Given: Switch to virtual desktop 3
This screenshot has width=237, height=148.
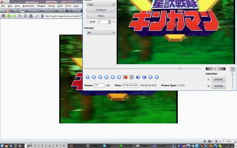Looking at the screenshot, I should pos(42,146).
